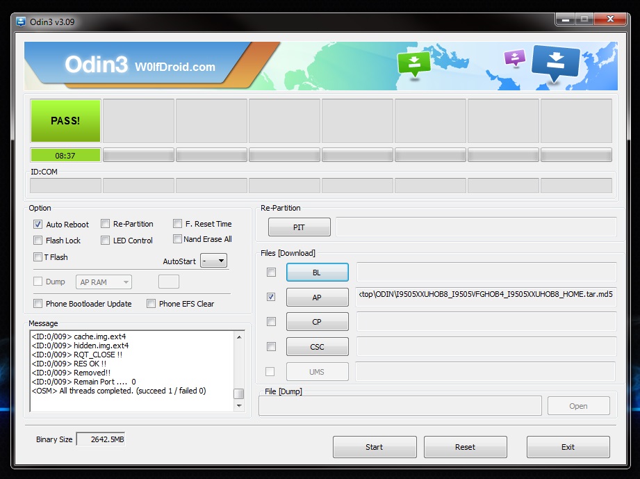The image size is (640, 479).
Task: Browse for an AP firmware file
Action: (x=317, y=298)
